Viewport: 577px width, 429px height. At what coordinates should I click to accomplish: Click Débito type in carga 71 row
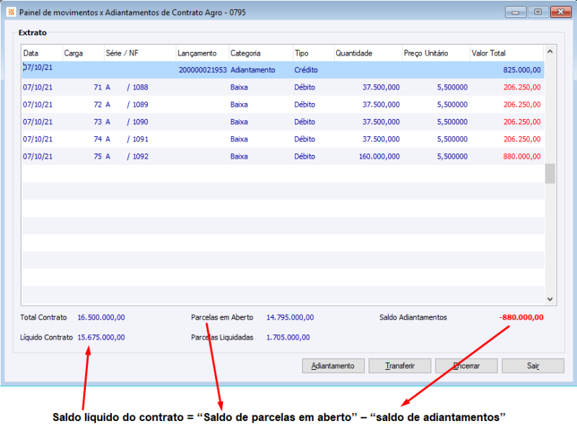coord(304,87)
